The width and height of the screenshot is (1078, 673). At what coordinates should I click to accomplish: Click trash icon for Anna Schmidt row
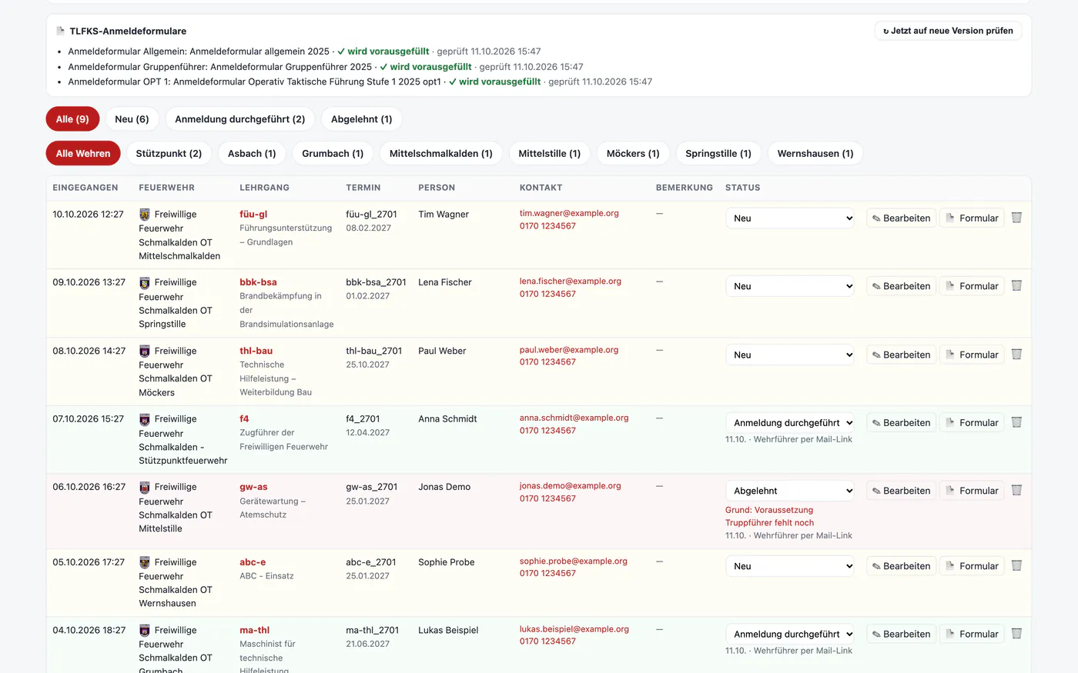coord(1016,422)
